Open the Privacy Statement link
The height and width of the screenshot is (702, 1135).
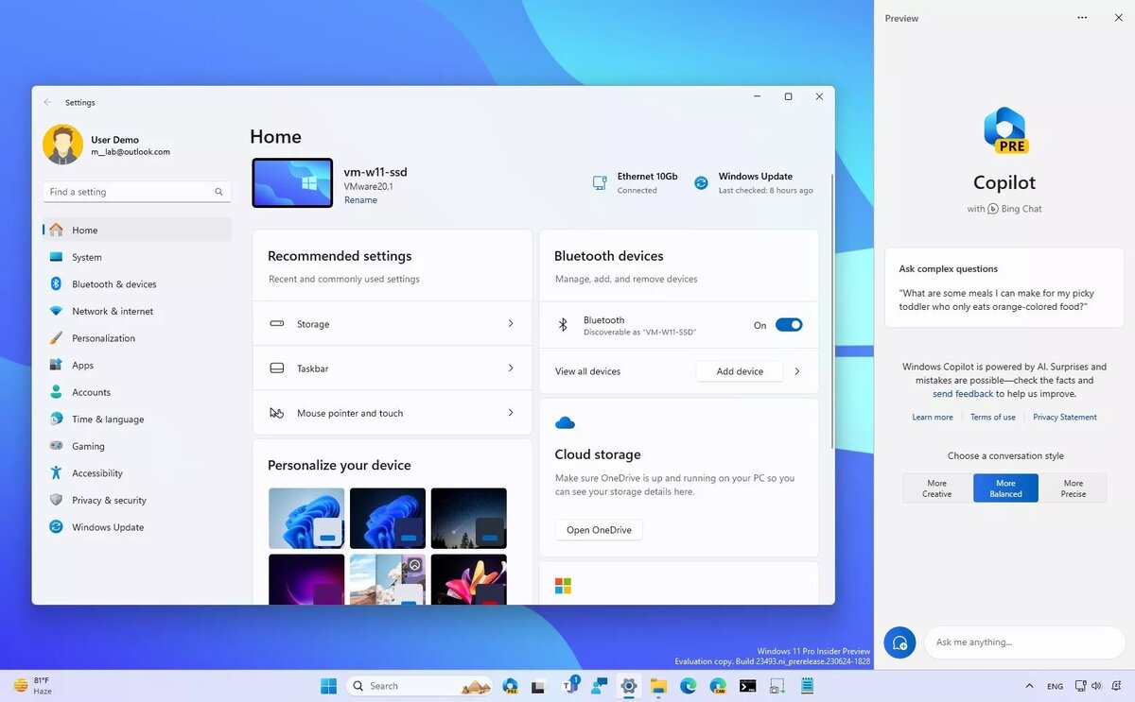pos(1064,417)
